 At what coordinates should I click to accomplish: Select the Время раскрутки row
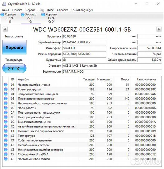(80, 89)
